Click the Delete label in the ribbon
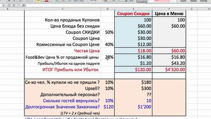 [194, 1]
